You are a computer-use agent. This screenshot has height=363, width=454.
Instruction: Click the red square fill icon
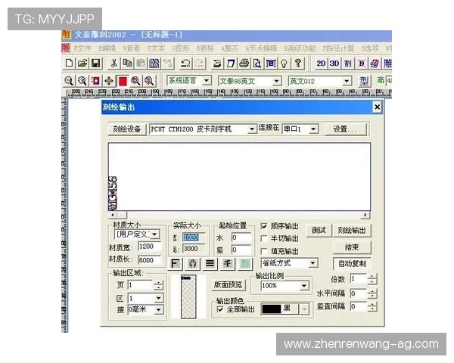click(x=123, y=81)
